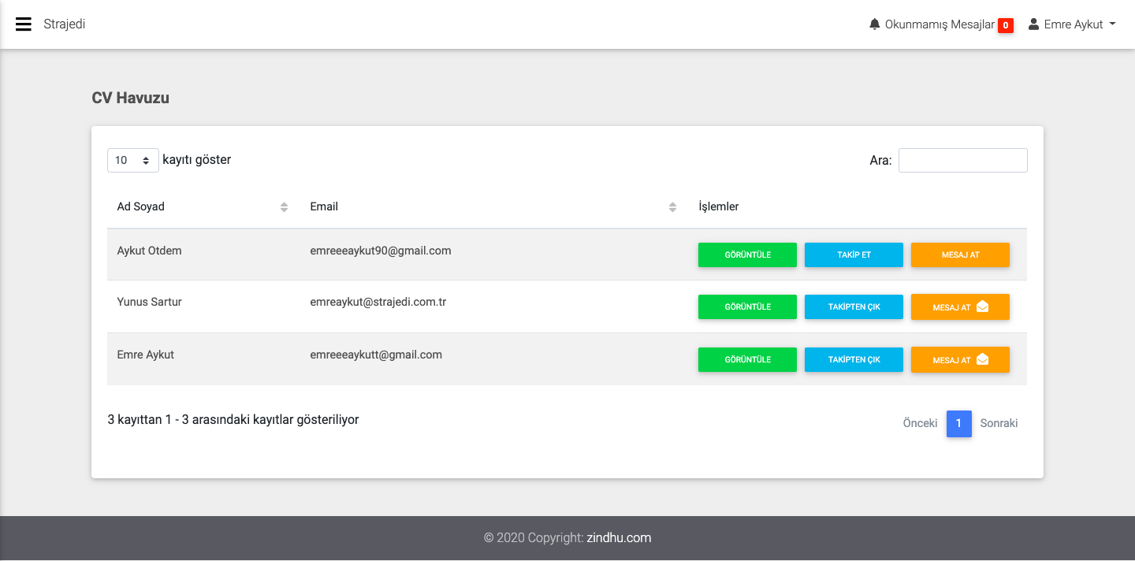This screenshot has height=561, width=1135.
Task: Select the Yunus Sartur name cell
Action: pos(149,302)
